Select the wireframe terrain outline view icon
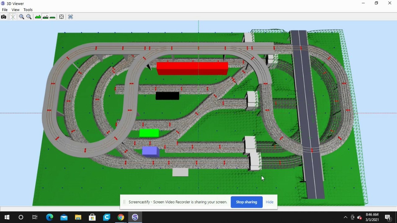397x223 pixels. tap(45, 17)
